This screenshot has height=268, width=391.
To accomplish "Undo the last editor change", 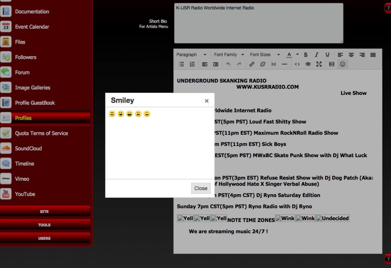I will point(228,64).
